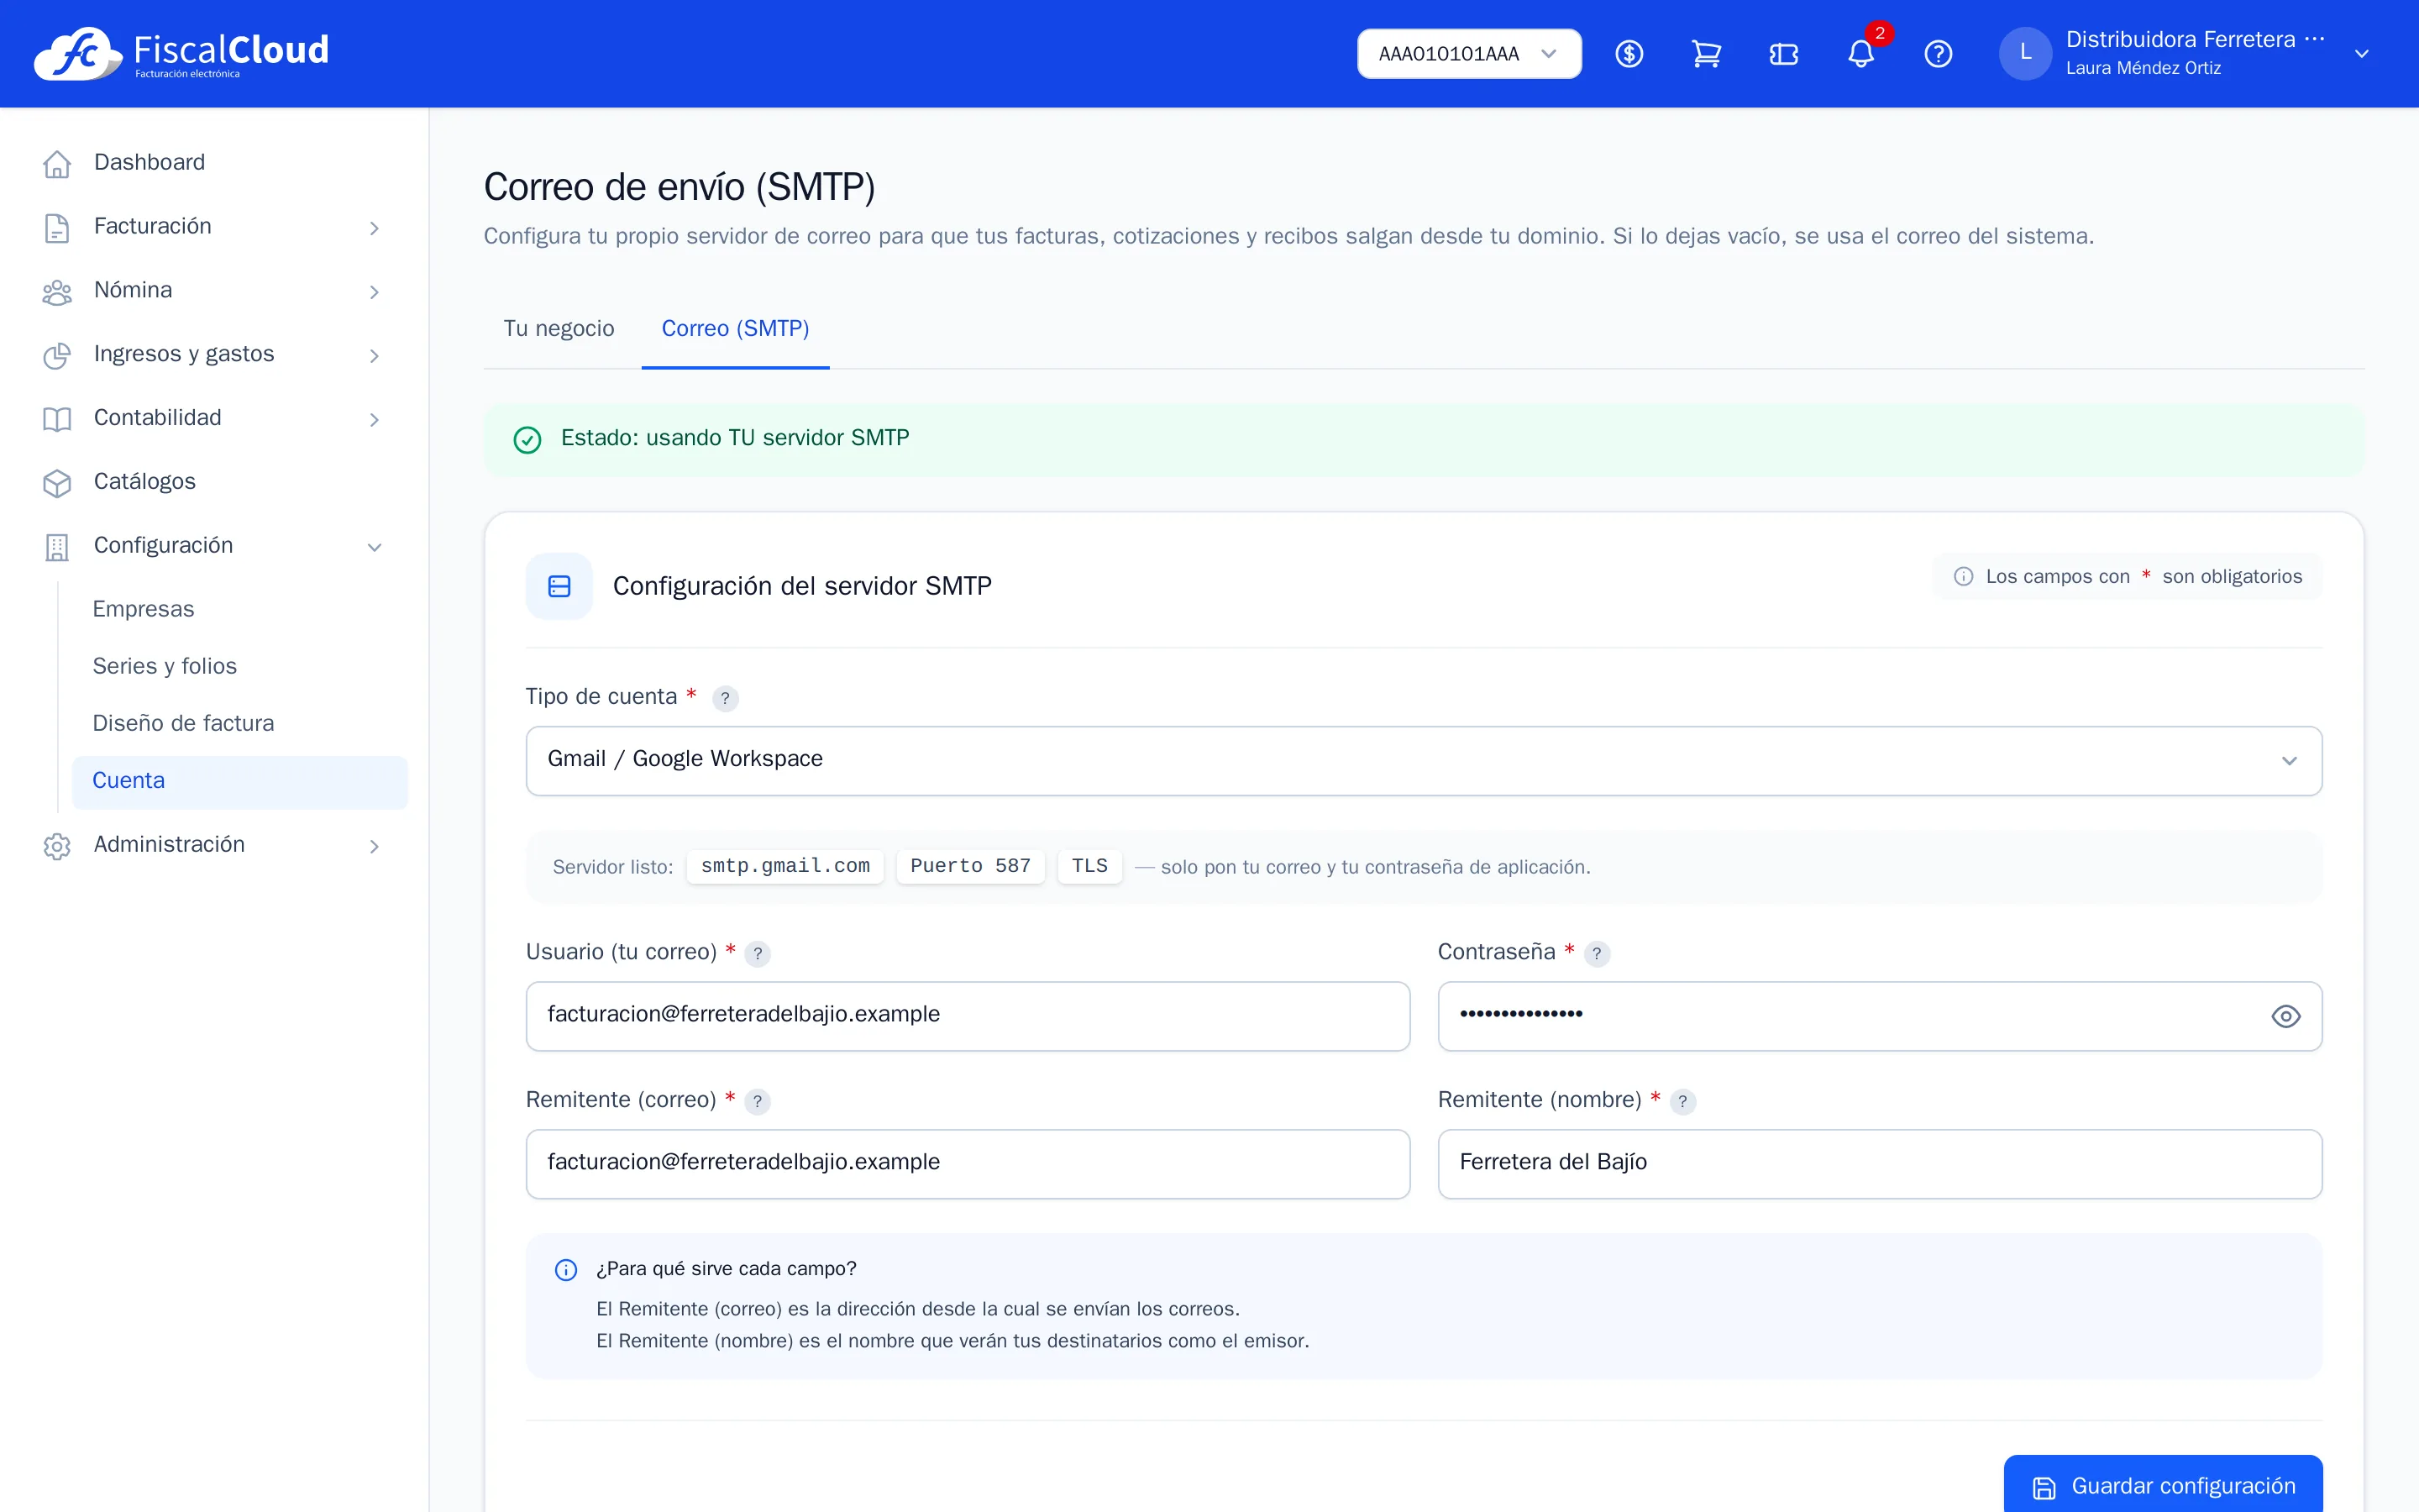The image size is (2419, 1512).
Task: Click help icon next to Remitente (correo)
Action: (758, 1101)
